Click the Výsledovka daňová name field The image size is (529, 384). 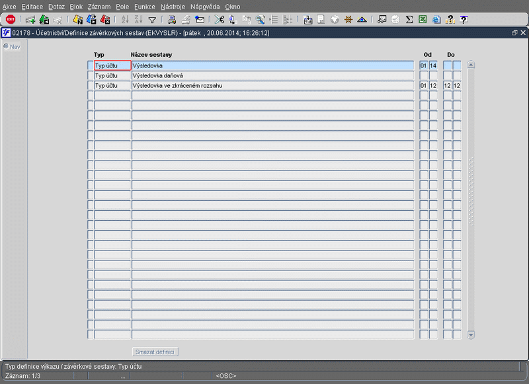pyautogui.click(x=272, y=75)
